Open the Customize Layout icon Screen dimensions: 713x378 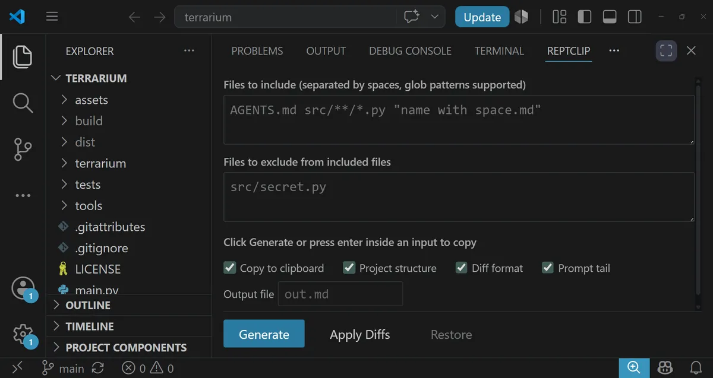click(559, 17)
